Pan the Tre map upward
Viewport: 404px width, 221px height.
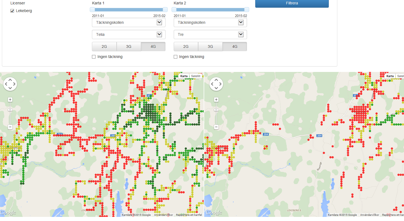[x=216, y=80]
